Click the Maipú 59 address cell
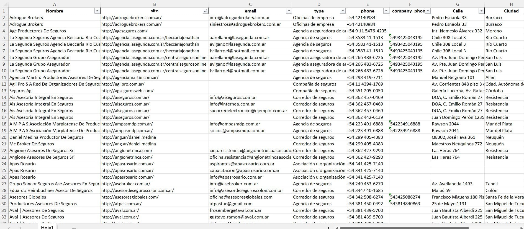Viewport: 524px width, 229px height. pyautogui.click(x=458, y=190)
